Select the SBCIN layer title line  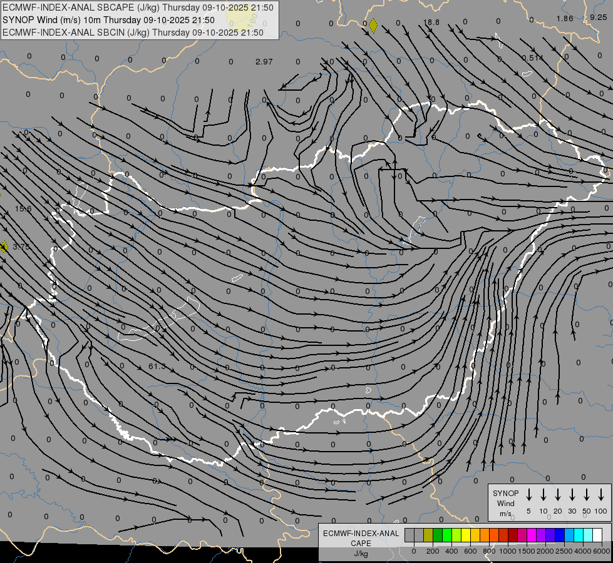tap(133, 31)
